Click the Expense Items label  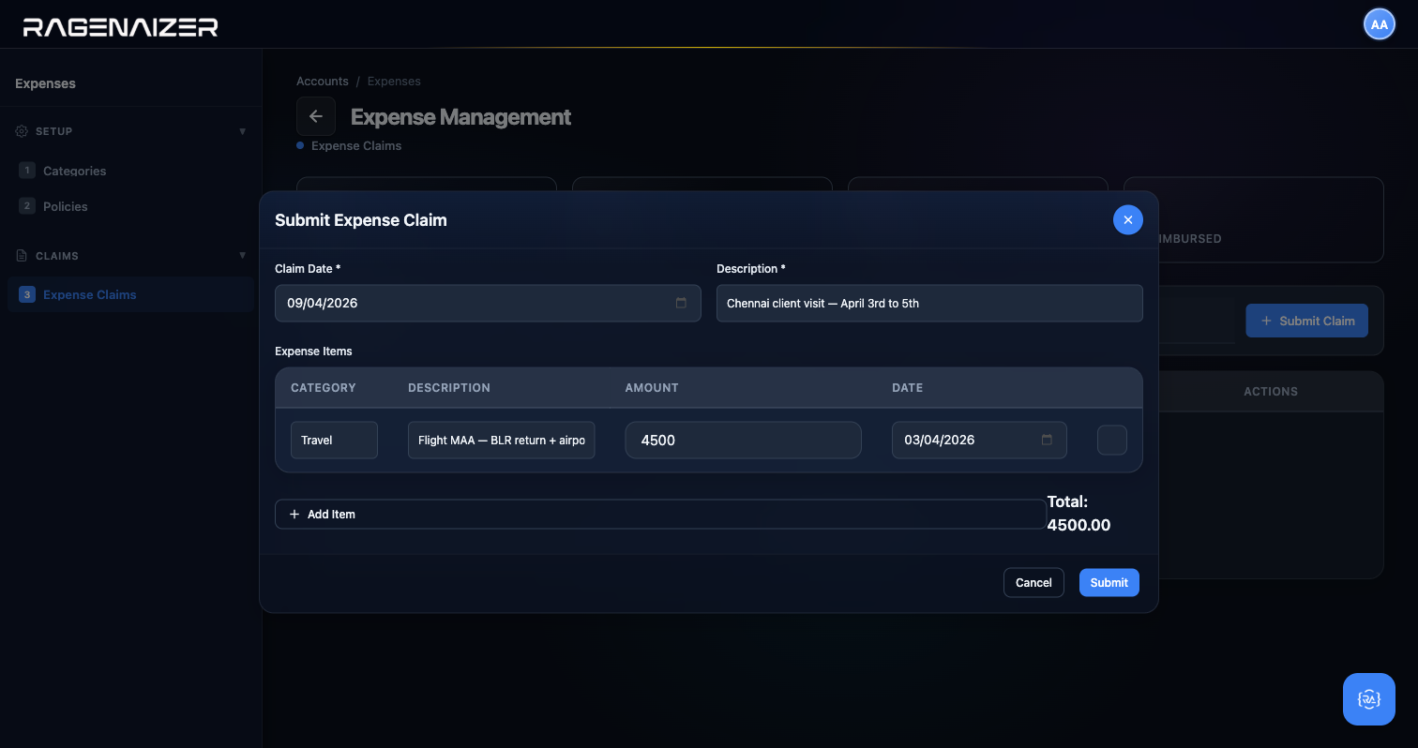[313, 352]
